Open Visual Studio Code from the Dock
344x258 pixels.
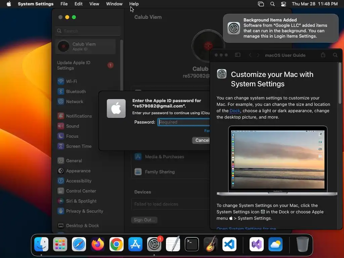click(x=229, y=244)
